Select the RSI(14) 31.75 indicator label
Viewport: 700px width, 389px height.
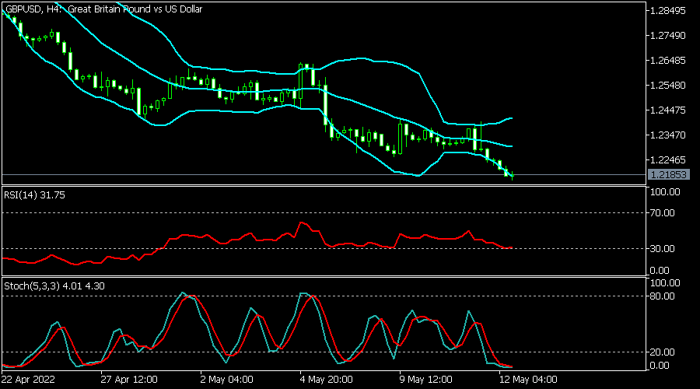pyautogui.click(x=34, y=195)
